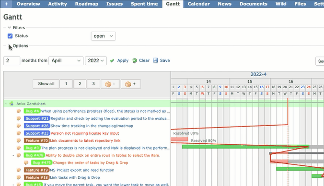This screenshot has height=186, width=324.
Task: Click the issue icon beside Feature #19
Action: coord(19,170)
